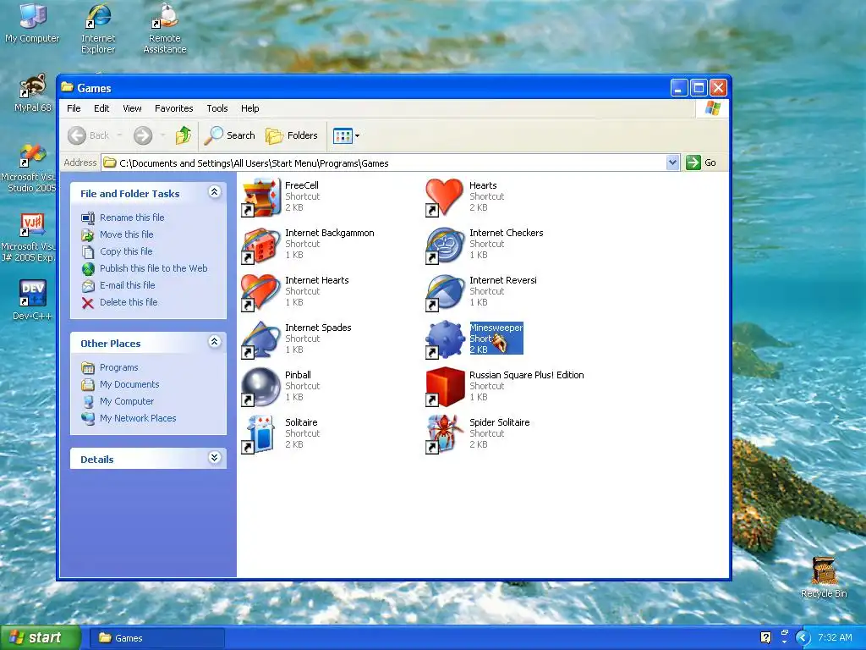This screenshot has height=650, width=866.
Task: Click the Windows flag logo in menu bar
Action: 712,108
